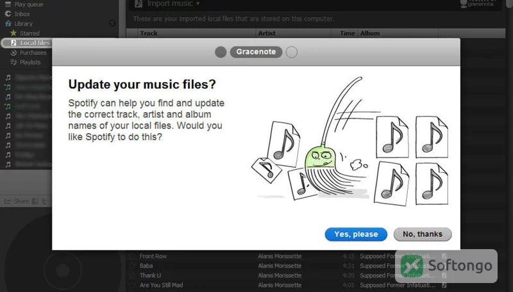This screenshot has height=292, width=513.
Task: Select the dark circle step before Gracenote
Action: 221,52
